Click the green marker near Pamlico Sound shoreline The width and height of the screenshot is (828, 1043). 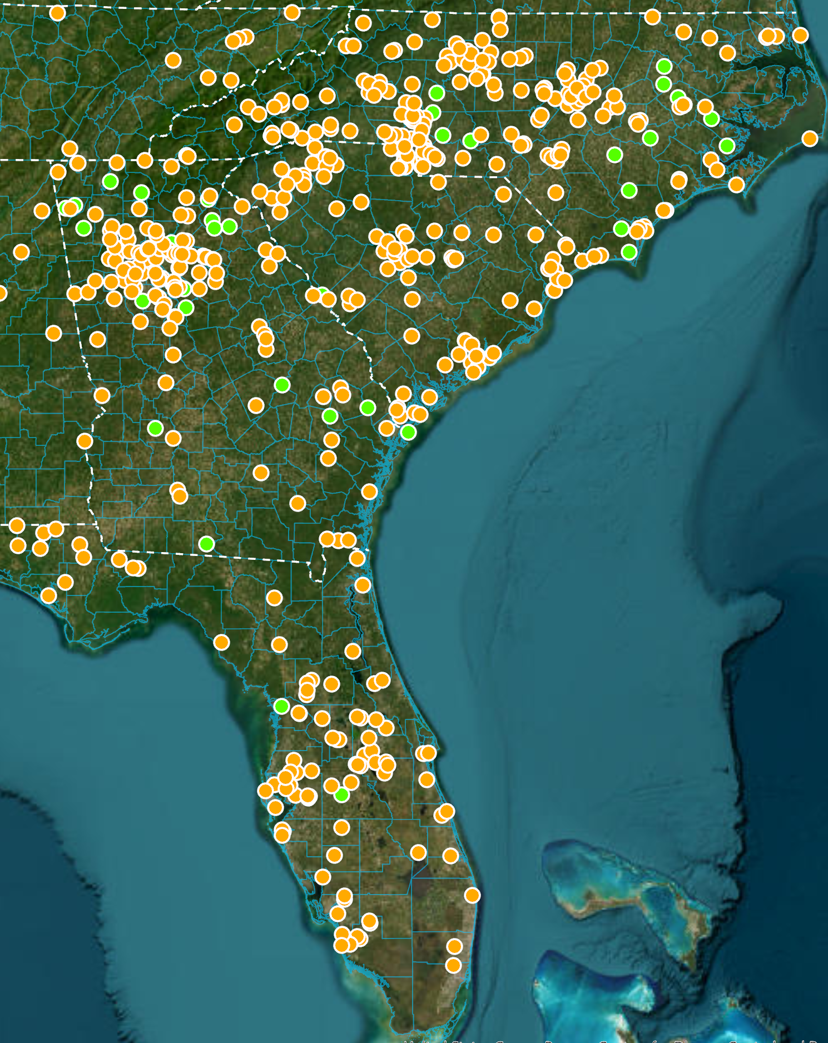point(727,146)
